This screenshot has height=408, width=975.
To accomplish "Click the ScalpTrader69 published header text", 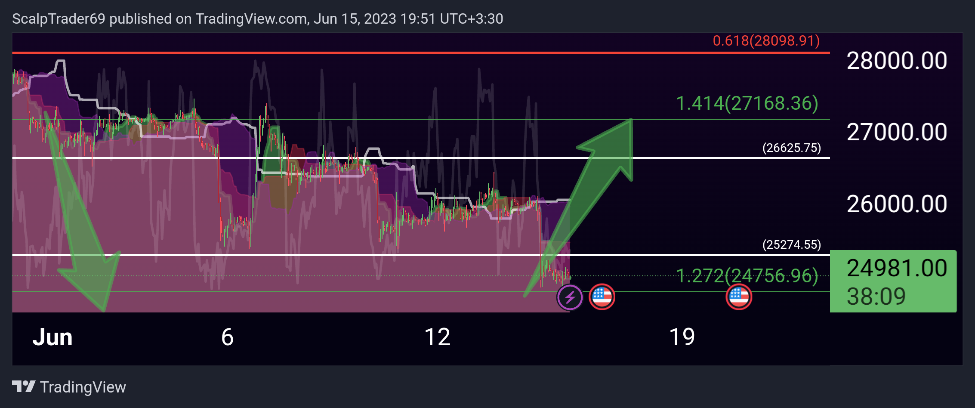I will coord(257,19).
